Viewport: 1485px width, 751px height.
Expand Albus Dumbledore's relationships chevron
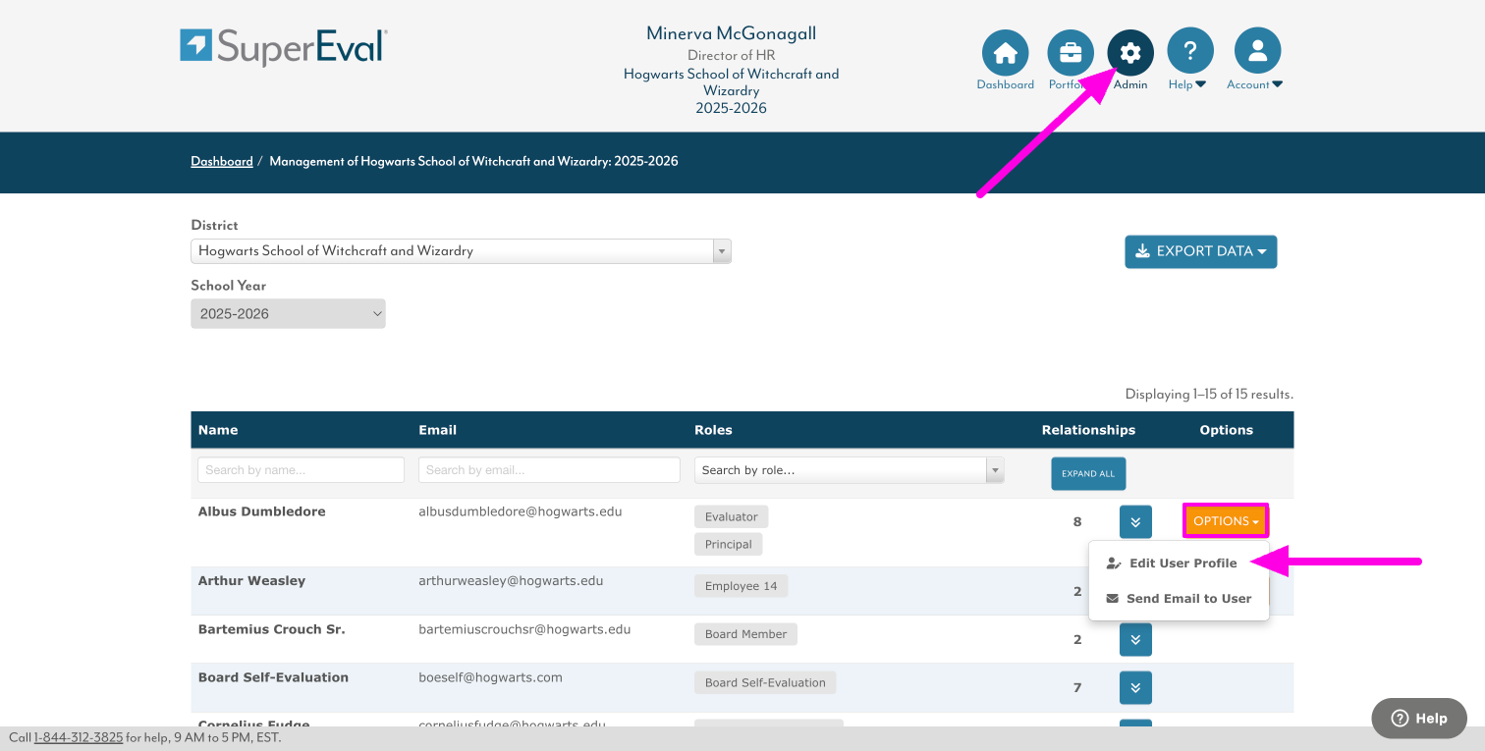point(1135,521)
